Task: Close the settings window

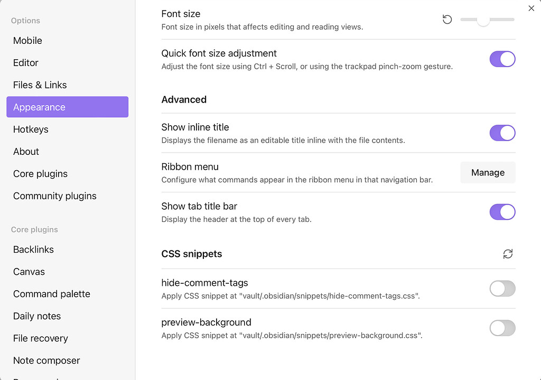Action: (x=531, y=8)
